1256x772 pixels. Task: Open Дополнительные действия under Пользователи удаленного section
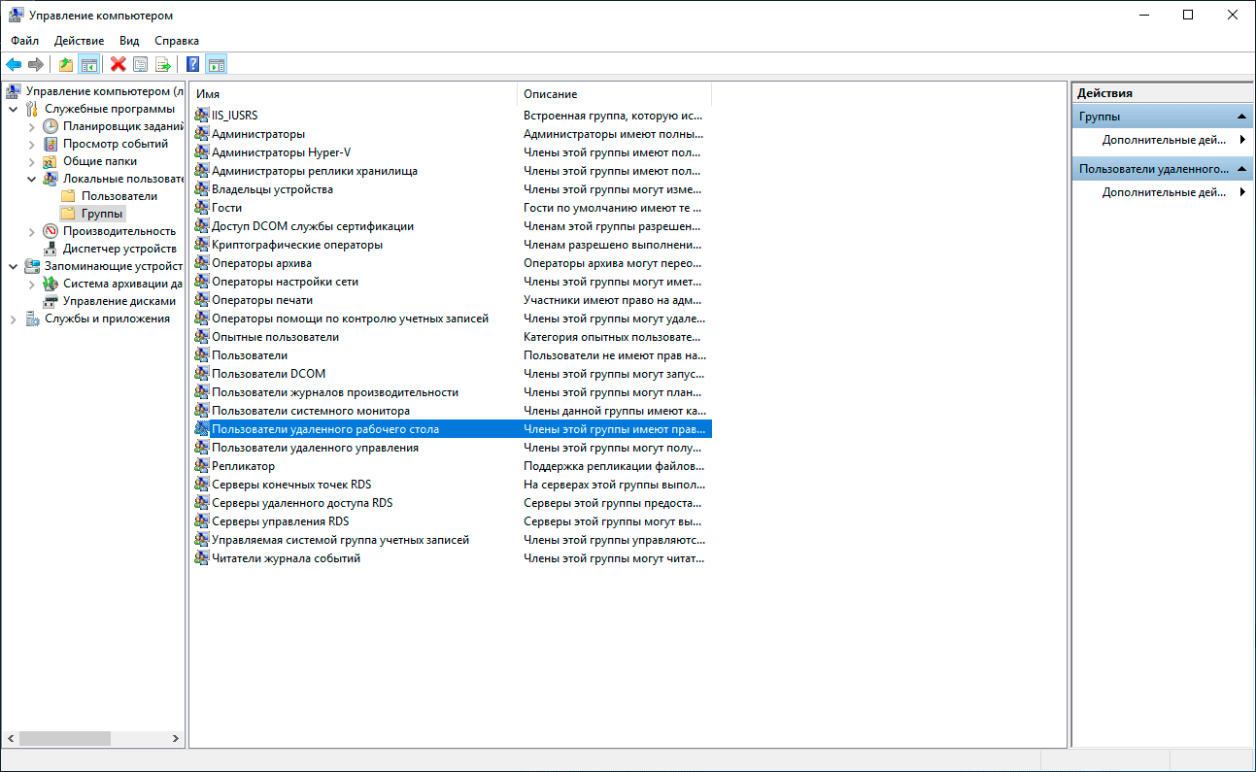(1164, 192)
